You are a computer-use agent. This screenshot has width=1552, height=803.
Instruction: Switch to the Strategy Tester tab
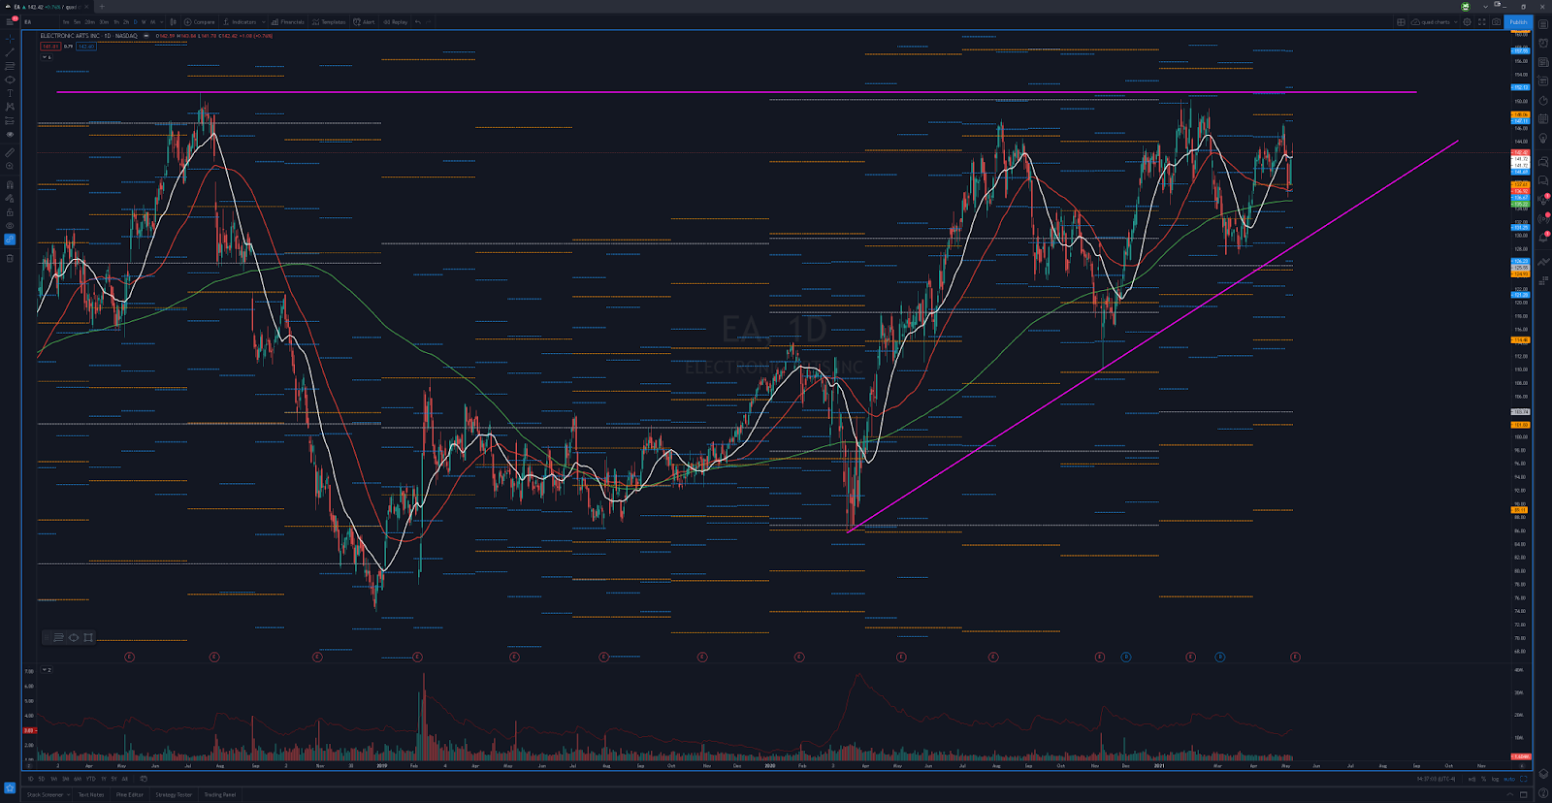pyautogui.click(x=174, y=794)
